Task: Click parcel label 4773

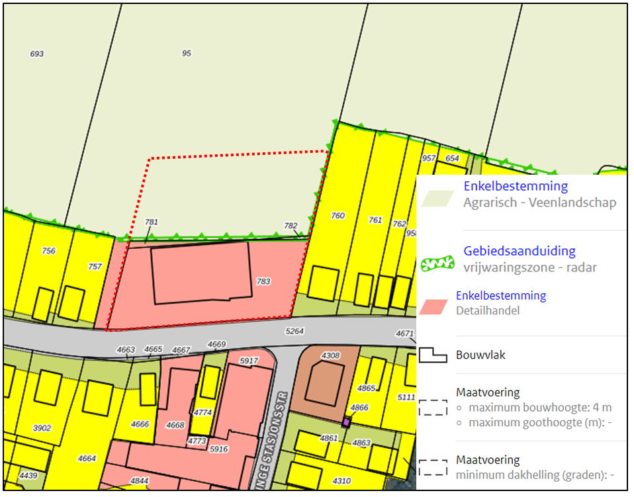Action: click(197, 441)
